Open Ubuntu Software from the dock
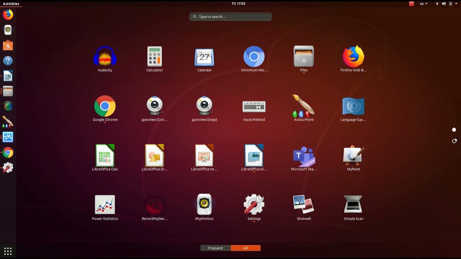This screenshot has height=259, width=461. [8, 45]
